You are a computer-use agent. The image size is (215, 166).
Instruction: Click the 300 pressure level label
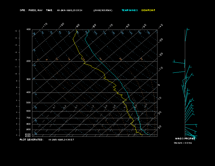click(29, 79)
